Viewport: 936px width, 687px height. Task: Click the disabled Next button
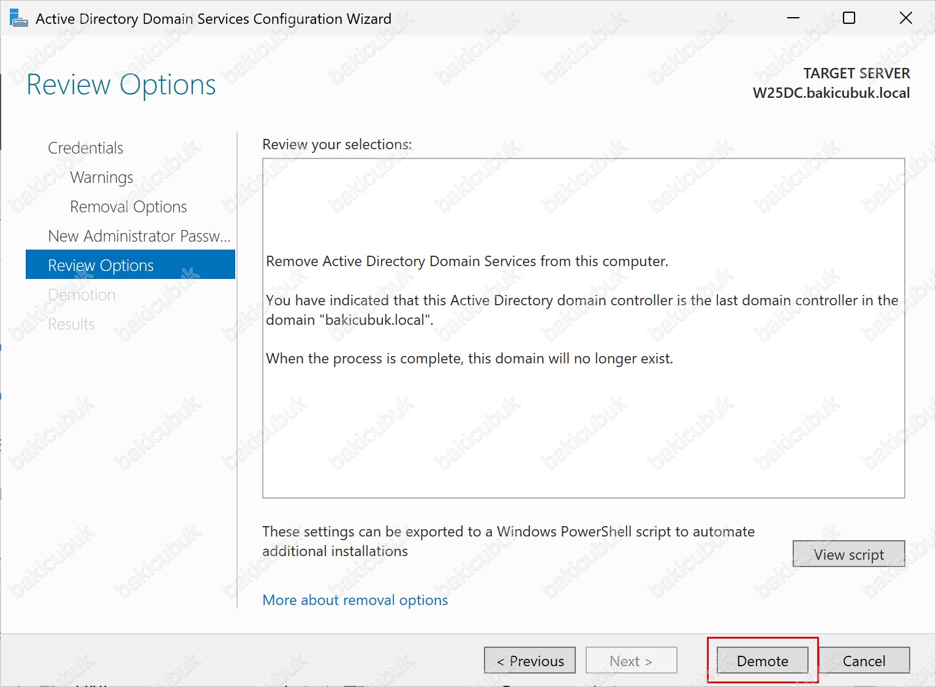coord(632,661)
